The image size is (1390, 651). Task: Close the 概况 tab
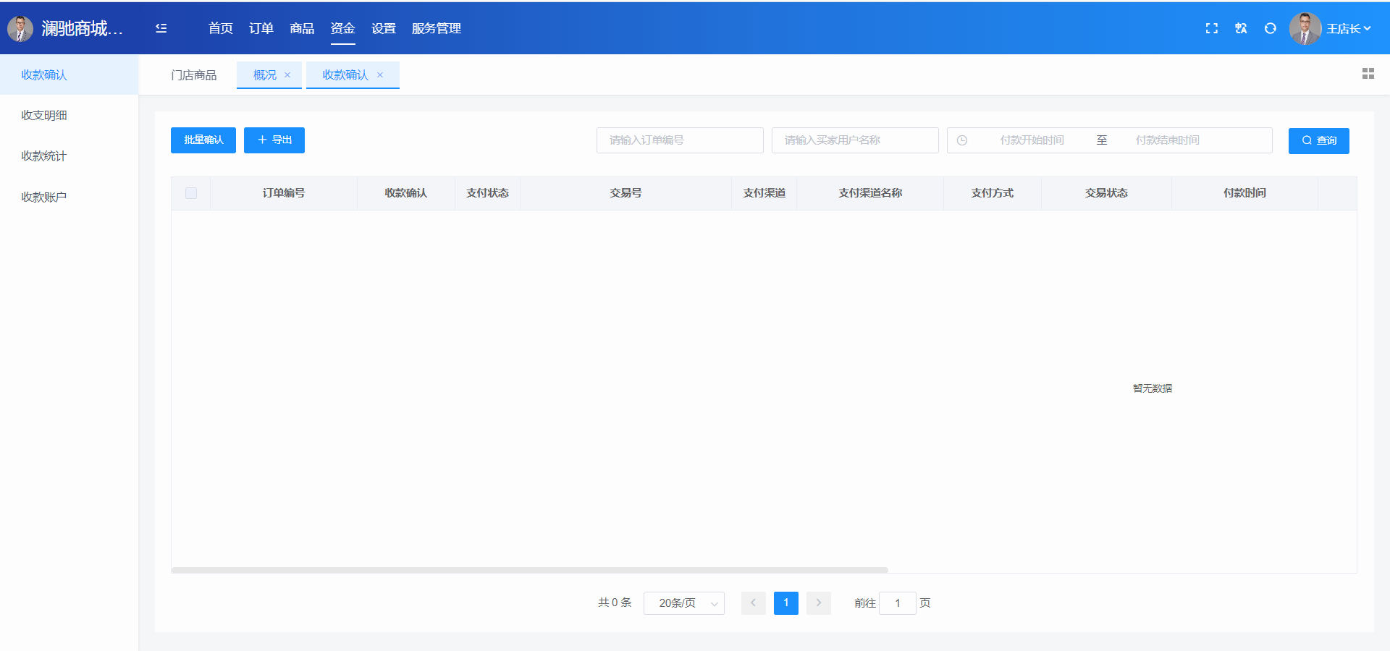[287, 75]
